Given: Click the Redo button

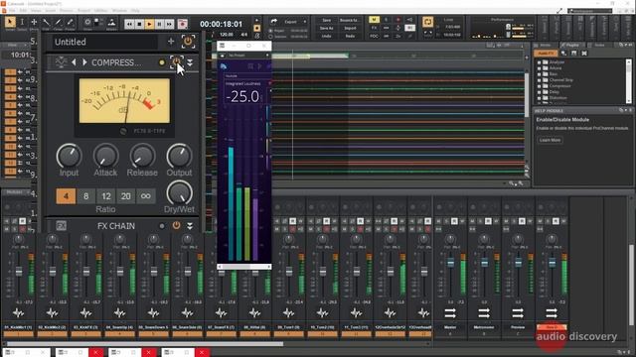Looking at the screenshot, I should pos(350,36).
